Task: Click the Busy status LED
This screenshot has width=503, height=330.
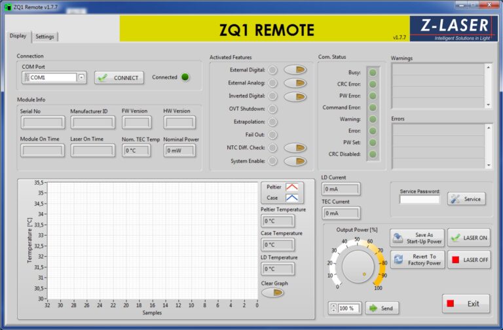Action: pos(373,73)
